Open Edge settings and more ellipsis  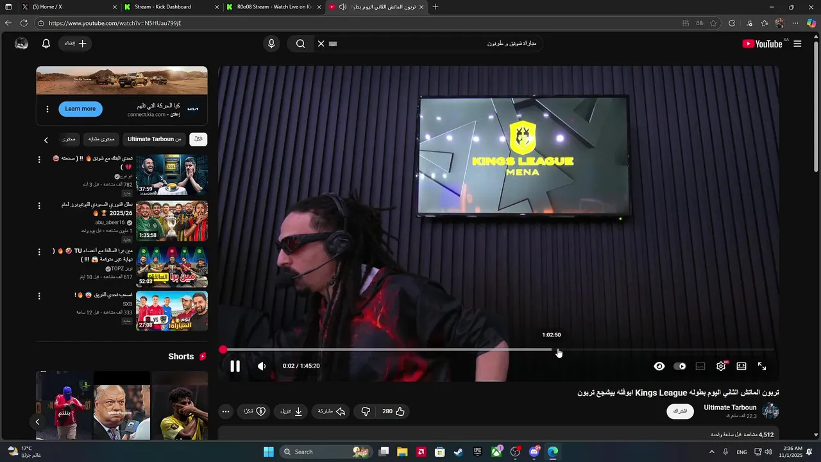(795, 23)
